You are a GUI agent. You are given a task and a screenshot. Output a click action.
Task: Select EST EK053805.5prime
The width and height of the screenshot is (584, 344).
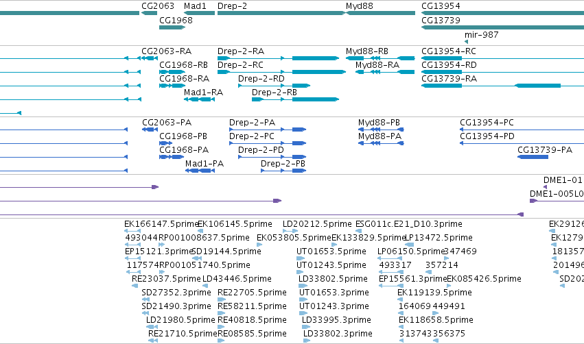point(294,238)
